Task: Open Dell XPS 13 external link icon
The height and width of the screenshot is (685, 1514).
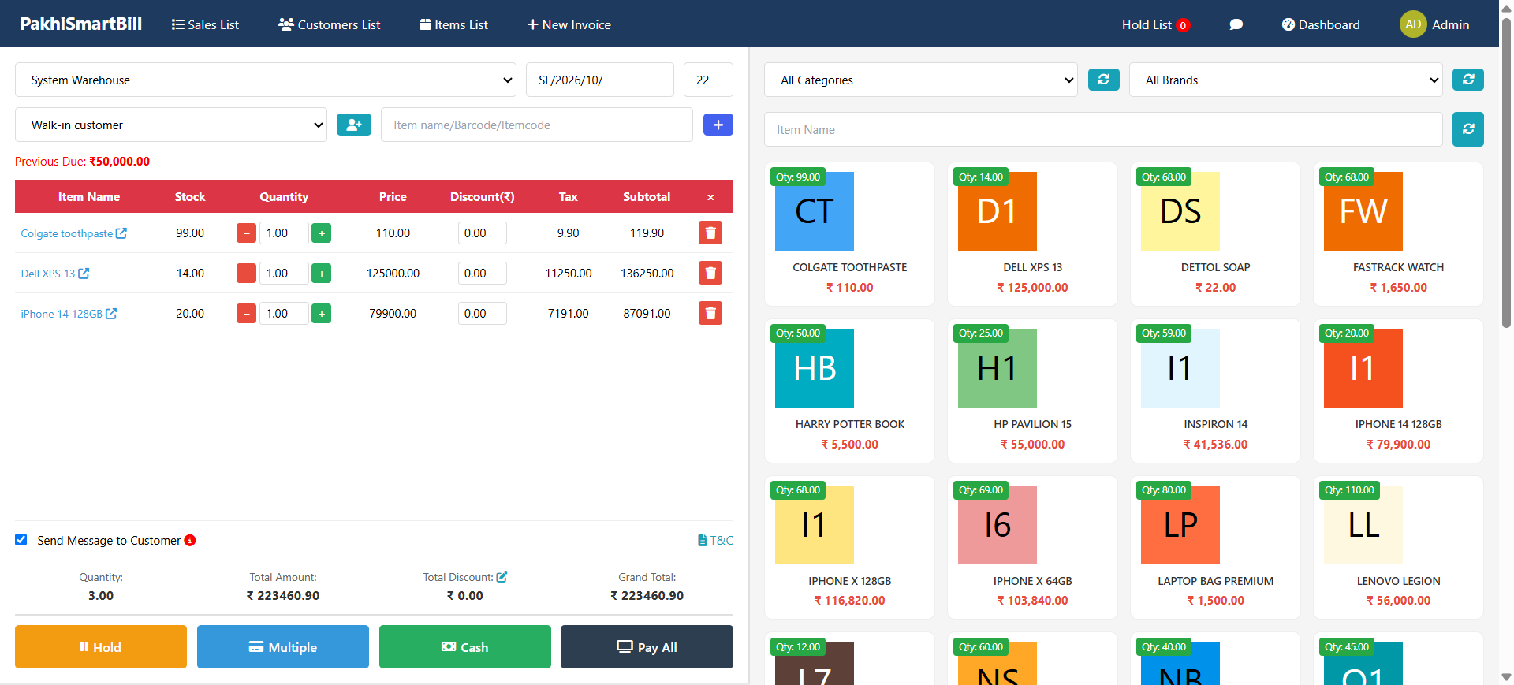Action: click(x=84, y=274)
